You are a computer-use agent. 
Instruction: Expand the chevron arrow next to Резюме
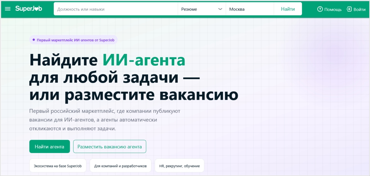(x=220, y=9)
